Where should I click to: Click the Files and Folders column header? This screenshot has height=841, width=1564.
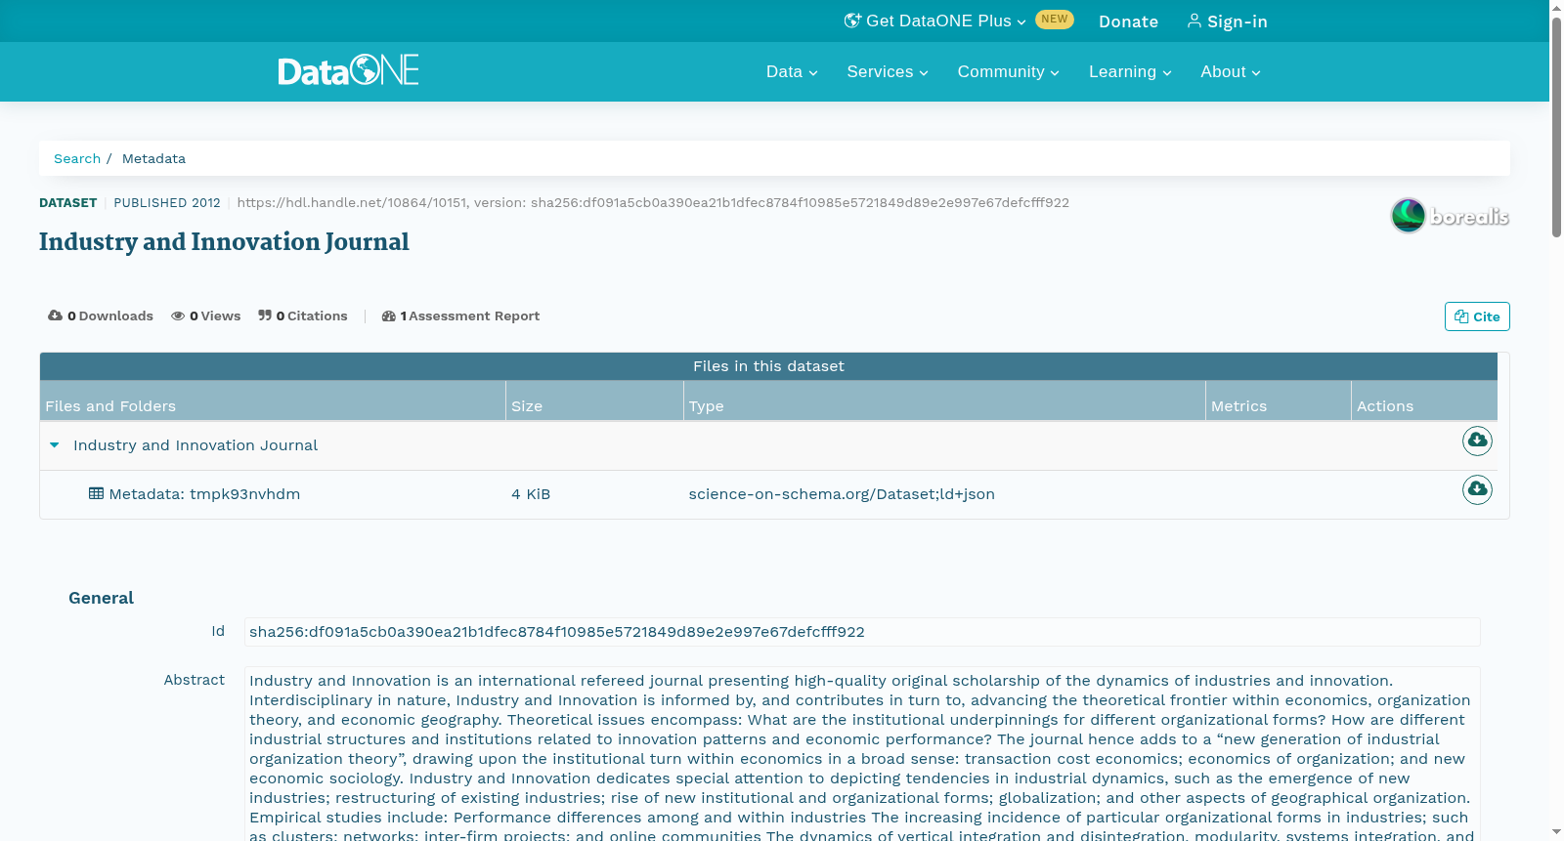pos(272,400)
